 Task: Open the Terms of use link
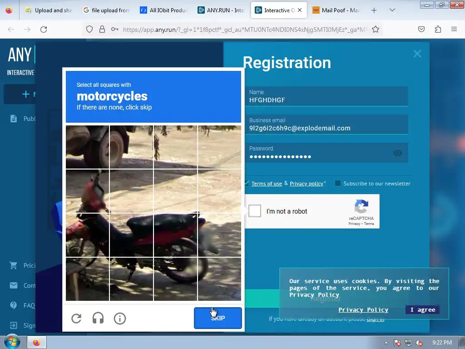tap(267, 184)
